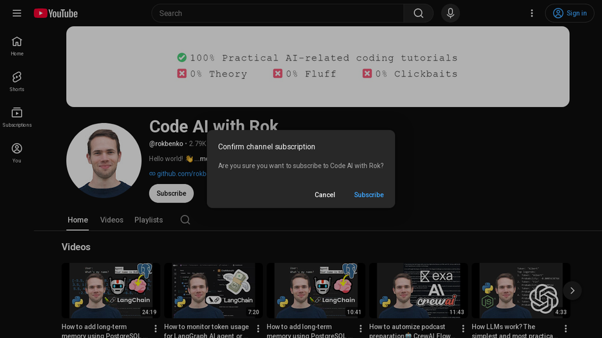
Task: Switch to the Videos tab
Action: click(x=112, y=220)
